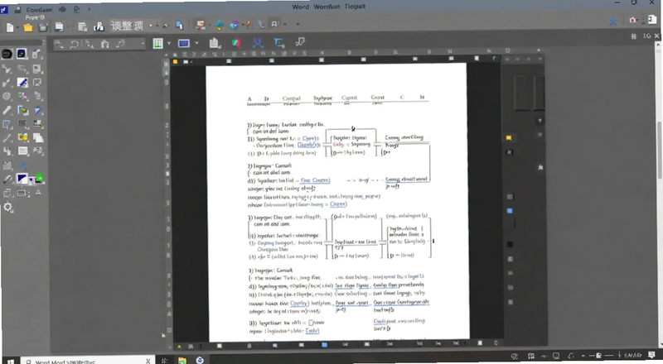Click the round blue browser icon on the taskbar
The image size is (663, 364).
(200, 360)
